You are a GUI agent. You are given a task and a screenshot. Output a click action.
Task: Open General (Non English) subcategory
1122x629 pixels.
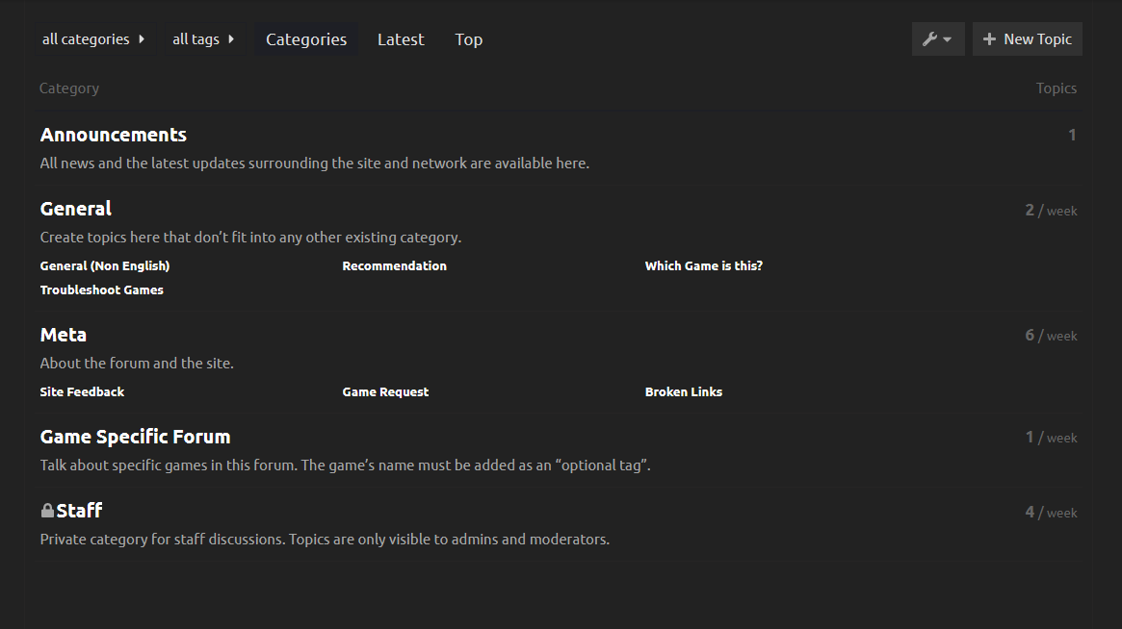(104, 265)
